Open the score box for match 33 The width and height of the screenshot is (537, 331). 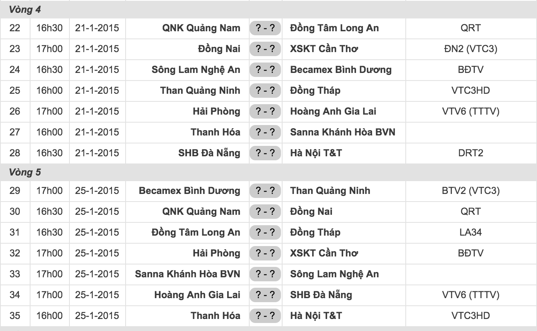point(265,274)
